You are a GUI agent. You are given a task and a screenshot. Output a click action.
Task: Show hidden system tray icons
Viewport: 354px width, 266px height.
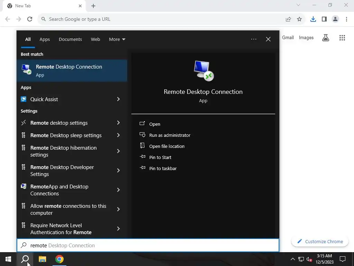(292, 259)
